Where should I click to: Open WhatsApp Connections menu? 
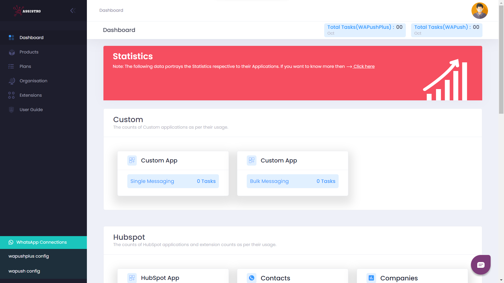point(41,242)
